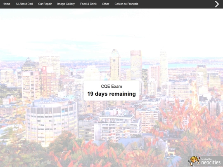The width and height of the screenshot is (223, 167).
Task: Open Cahier de Français from the navigation bar
Action: 126,4
